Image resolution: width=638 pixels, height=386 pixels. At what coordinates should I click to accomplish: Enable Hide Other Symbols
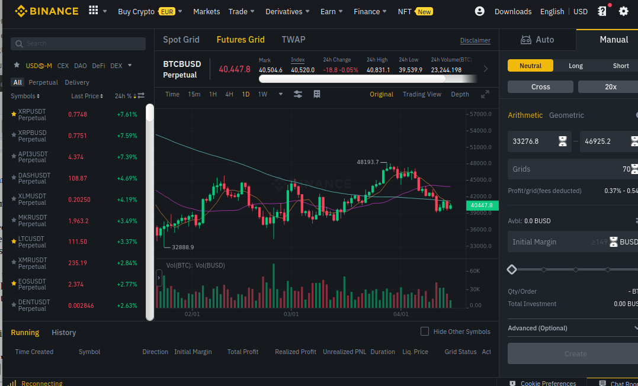click(424, 332)
